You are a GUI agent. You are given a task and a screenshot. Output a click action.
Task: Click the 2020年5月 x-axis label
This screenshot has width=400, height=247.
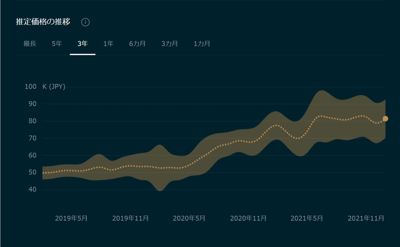pyautogui.click(x=189, y=218)
